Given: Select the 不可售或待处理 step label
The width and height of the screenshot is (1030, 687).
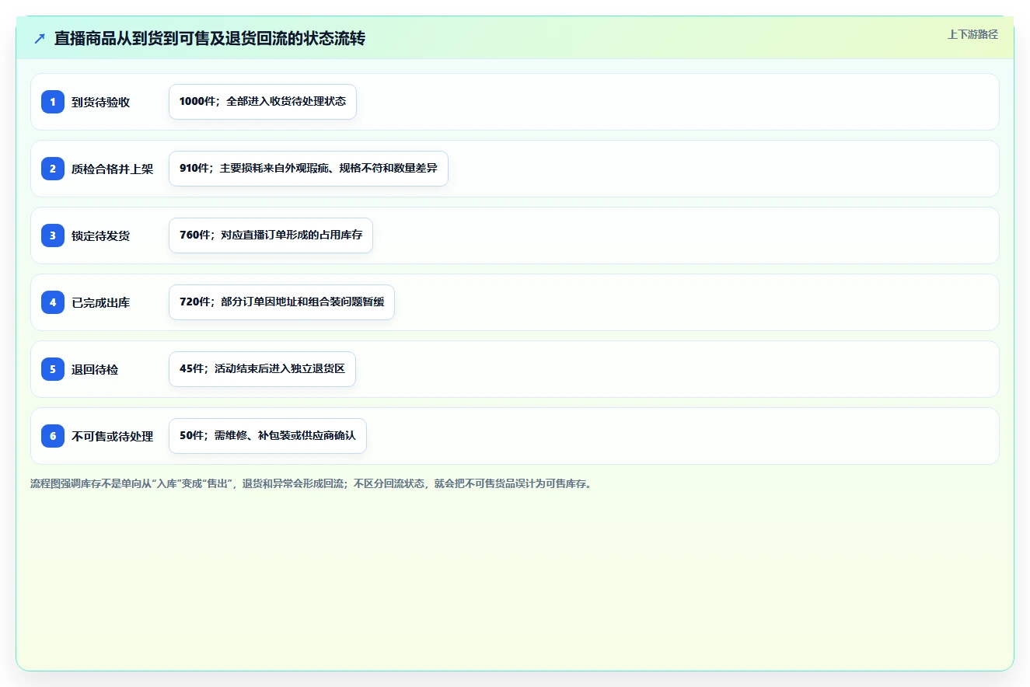Looking at the screenshot, I should point(112,437).
